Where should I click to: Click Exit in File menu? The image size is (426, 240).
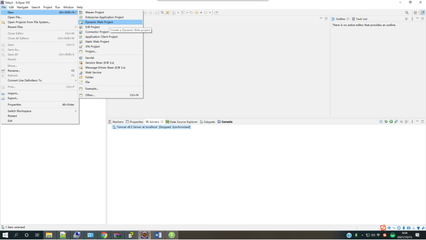39,121
